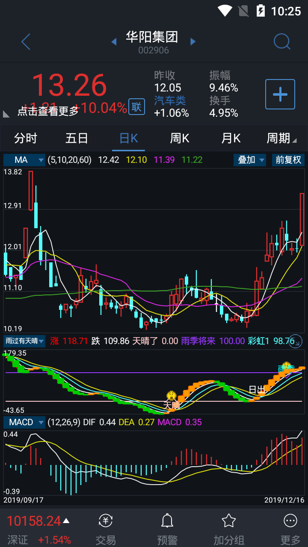Switch to the previous stock arrow
This screenshot has width=308, height=547.
(114, 41)
